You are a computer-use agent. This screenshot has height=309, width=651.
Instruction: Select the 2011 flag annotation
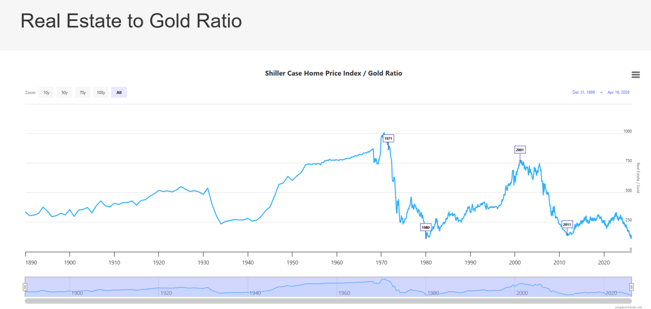click(567, 224)
